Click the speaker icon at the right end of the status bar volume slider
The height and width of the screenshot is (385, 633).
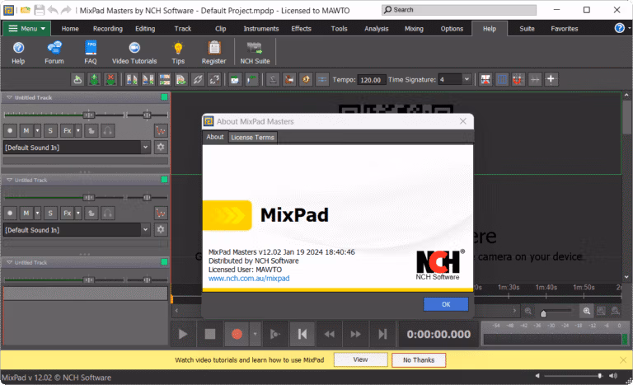(x=613, y=376)
